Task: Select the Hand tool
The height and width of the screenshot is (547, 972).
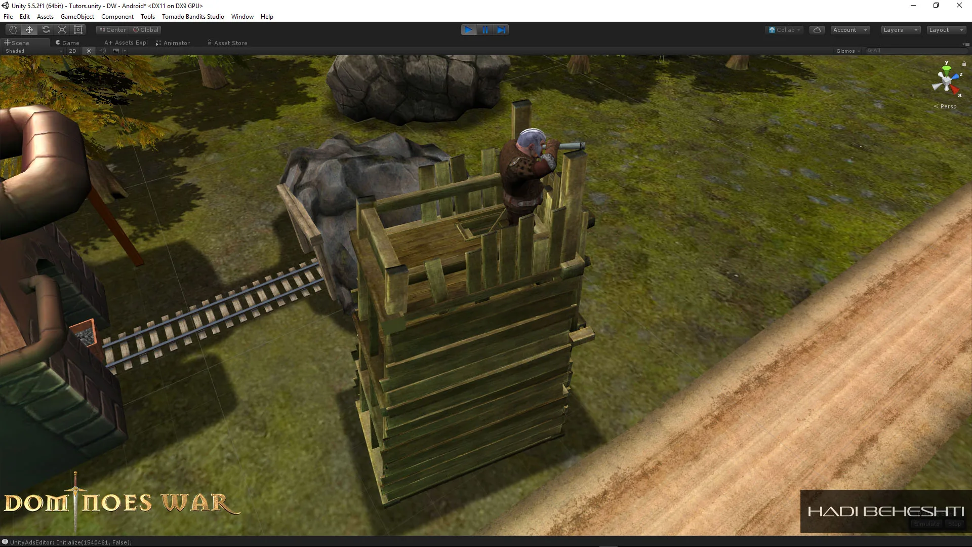Action: (x=13, y=30)
